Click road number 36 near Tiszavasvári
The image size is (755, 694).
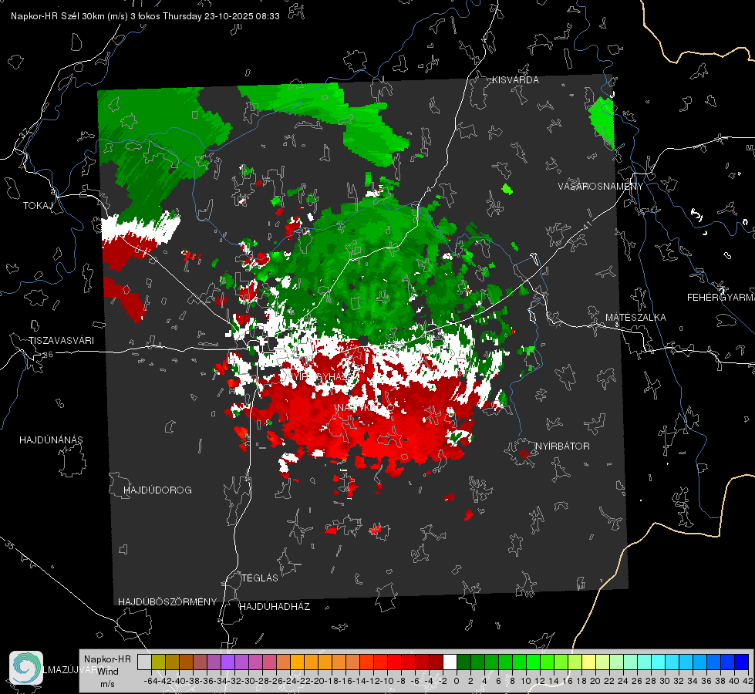tap(48, 355)
